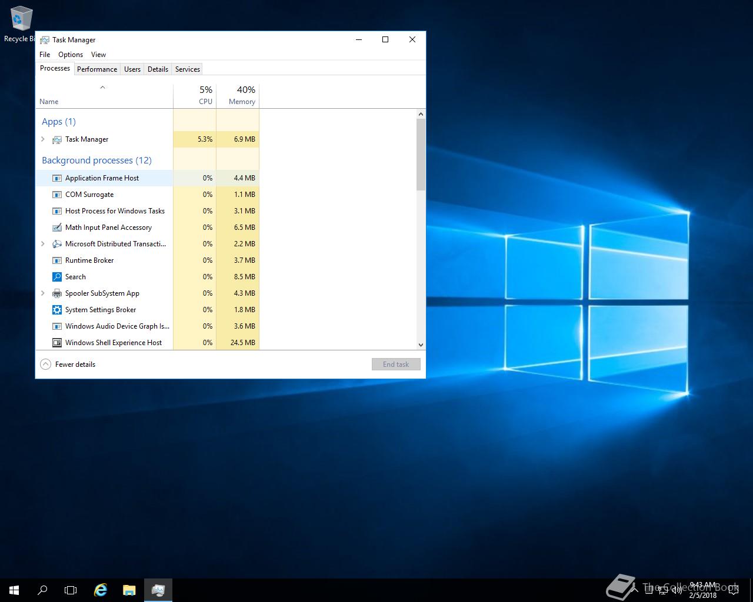Expand Spooler SubSystem App row
Image resolution: width=753 pixels, height=602 pixels.
point(43,293)
